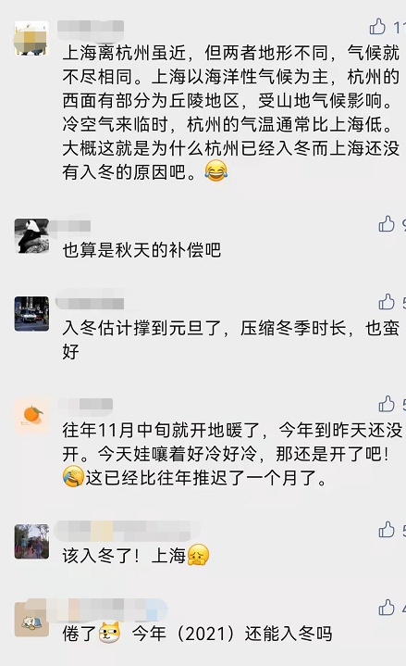
Task: Tap the facepalm-crying emoji before 这已经比往年
Action: tap(73, 477)
